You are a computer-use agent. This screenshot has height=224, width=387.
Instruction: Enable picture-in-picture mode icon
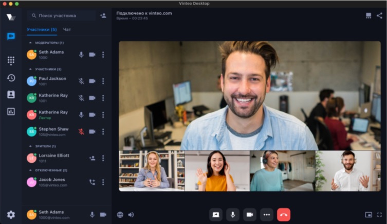pyautogui.click(x=368, y=215)
